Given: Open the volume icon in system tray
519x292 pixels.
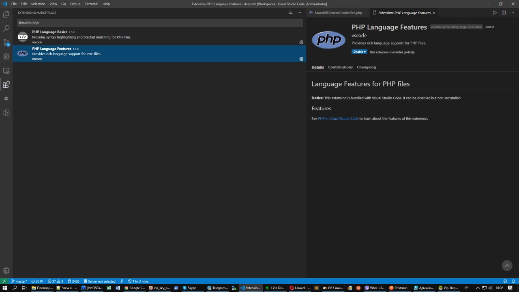Looking at the screenshot, I should click(491, 288).
